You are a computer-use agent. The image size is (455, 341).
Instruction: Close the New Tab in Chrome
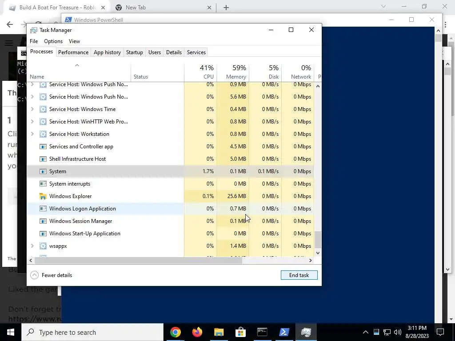point(209,8)
